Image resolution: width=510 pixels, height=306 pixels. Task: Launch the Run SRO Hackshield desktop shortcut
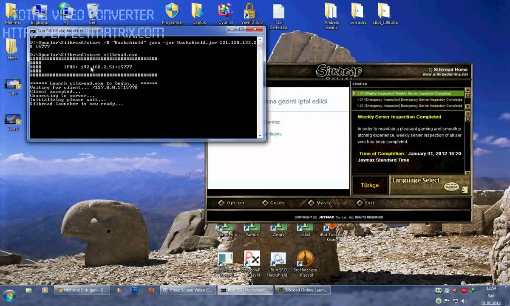278,264
